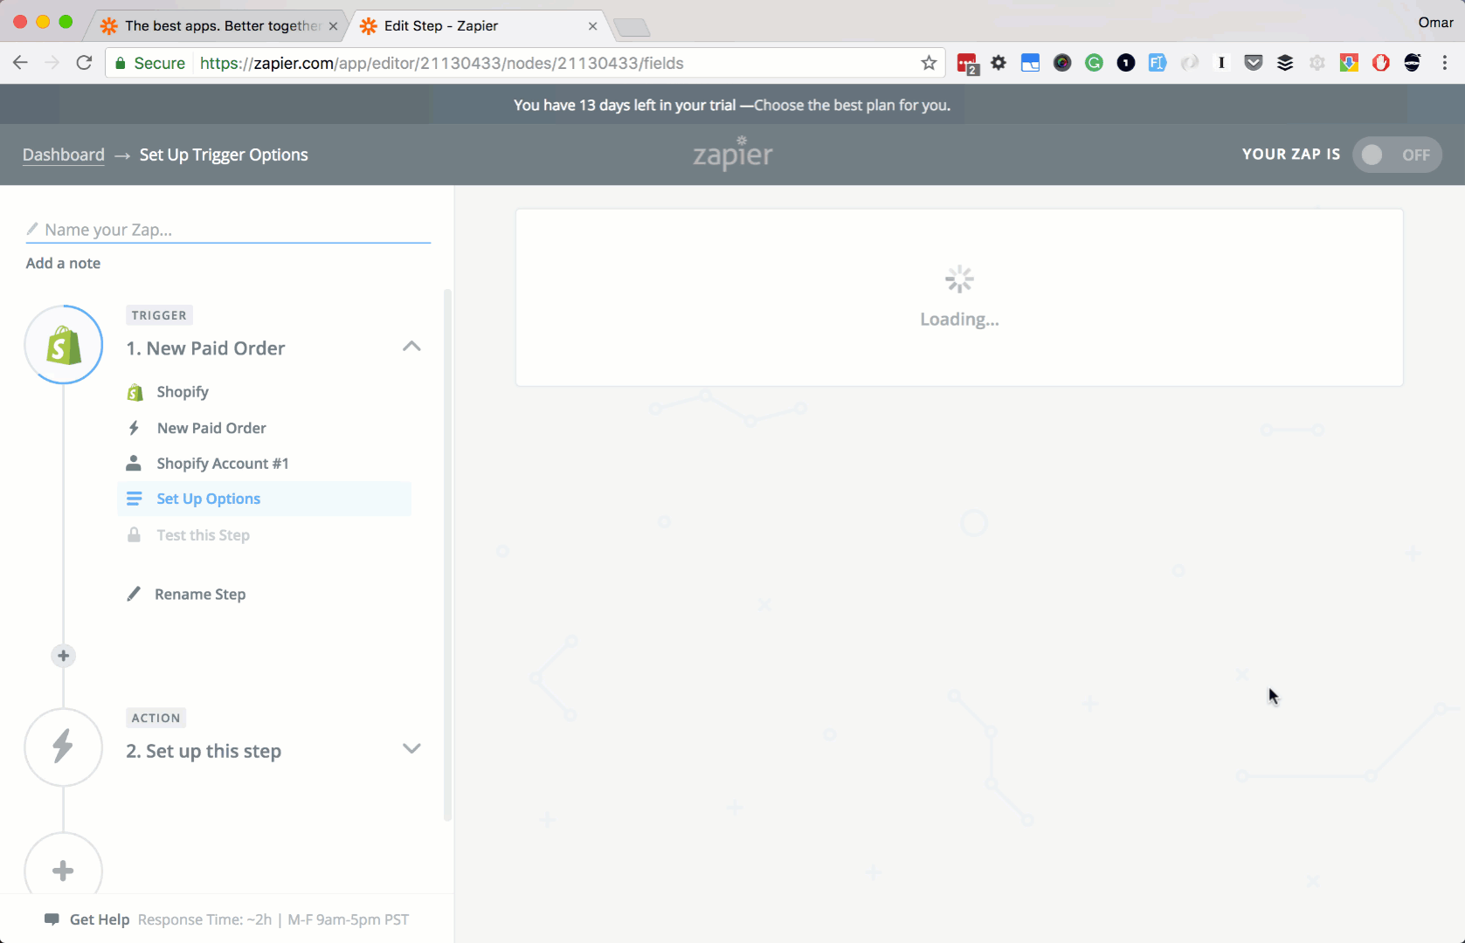Select Set Up Options step
The width and height of the screenshot is (1465, 943).
[x=265, y=499]
